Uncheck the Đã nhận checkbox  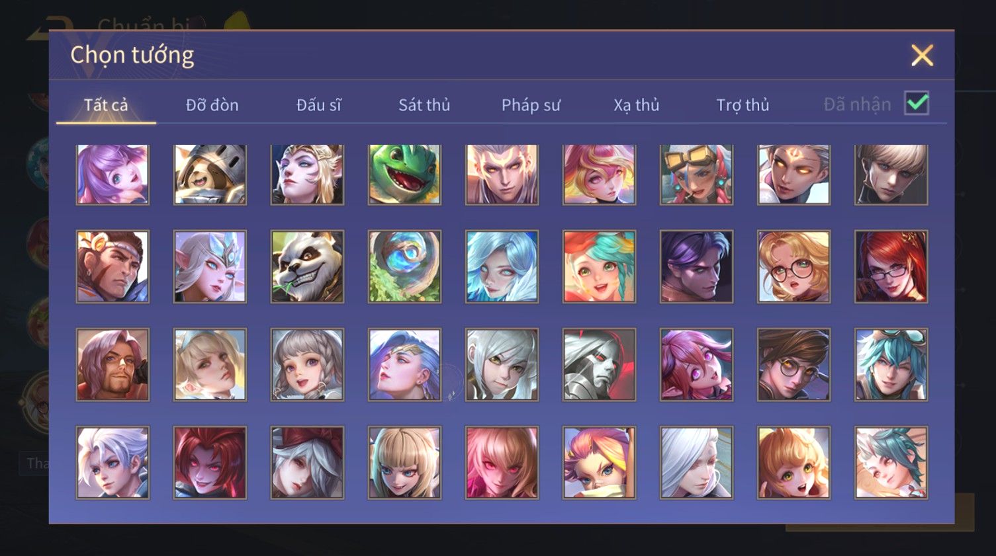pyautogui.click(x=917, y=103)
